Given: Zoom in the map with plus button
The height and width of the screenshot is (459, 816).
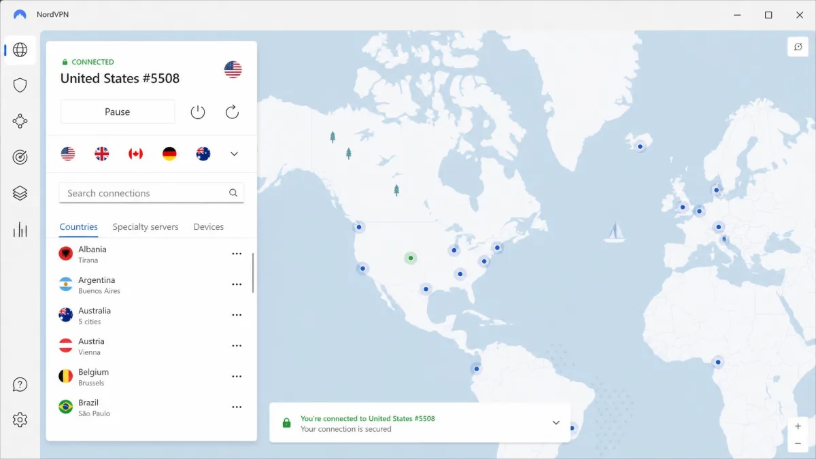Looking at the screenshot, I should [798, 426].
